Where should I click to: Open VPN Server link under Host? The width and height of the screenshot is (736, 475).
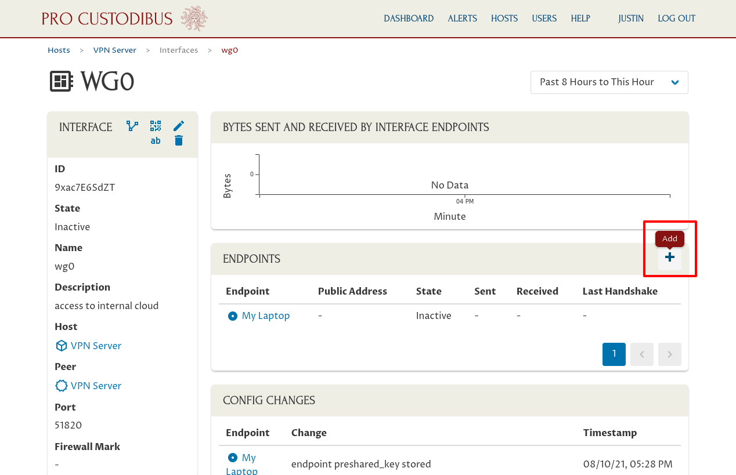click(96, 346)
